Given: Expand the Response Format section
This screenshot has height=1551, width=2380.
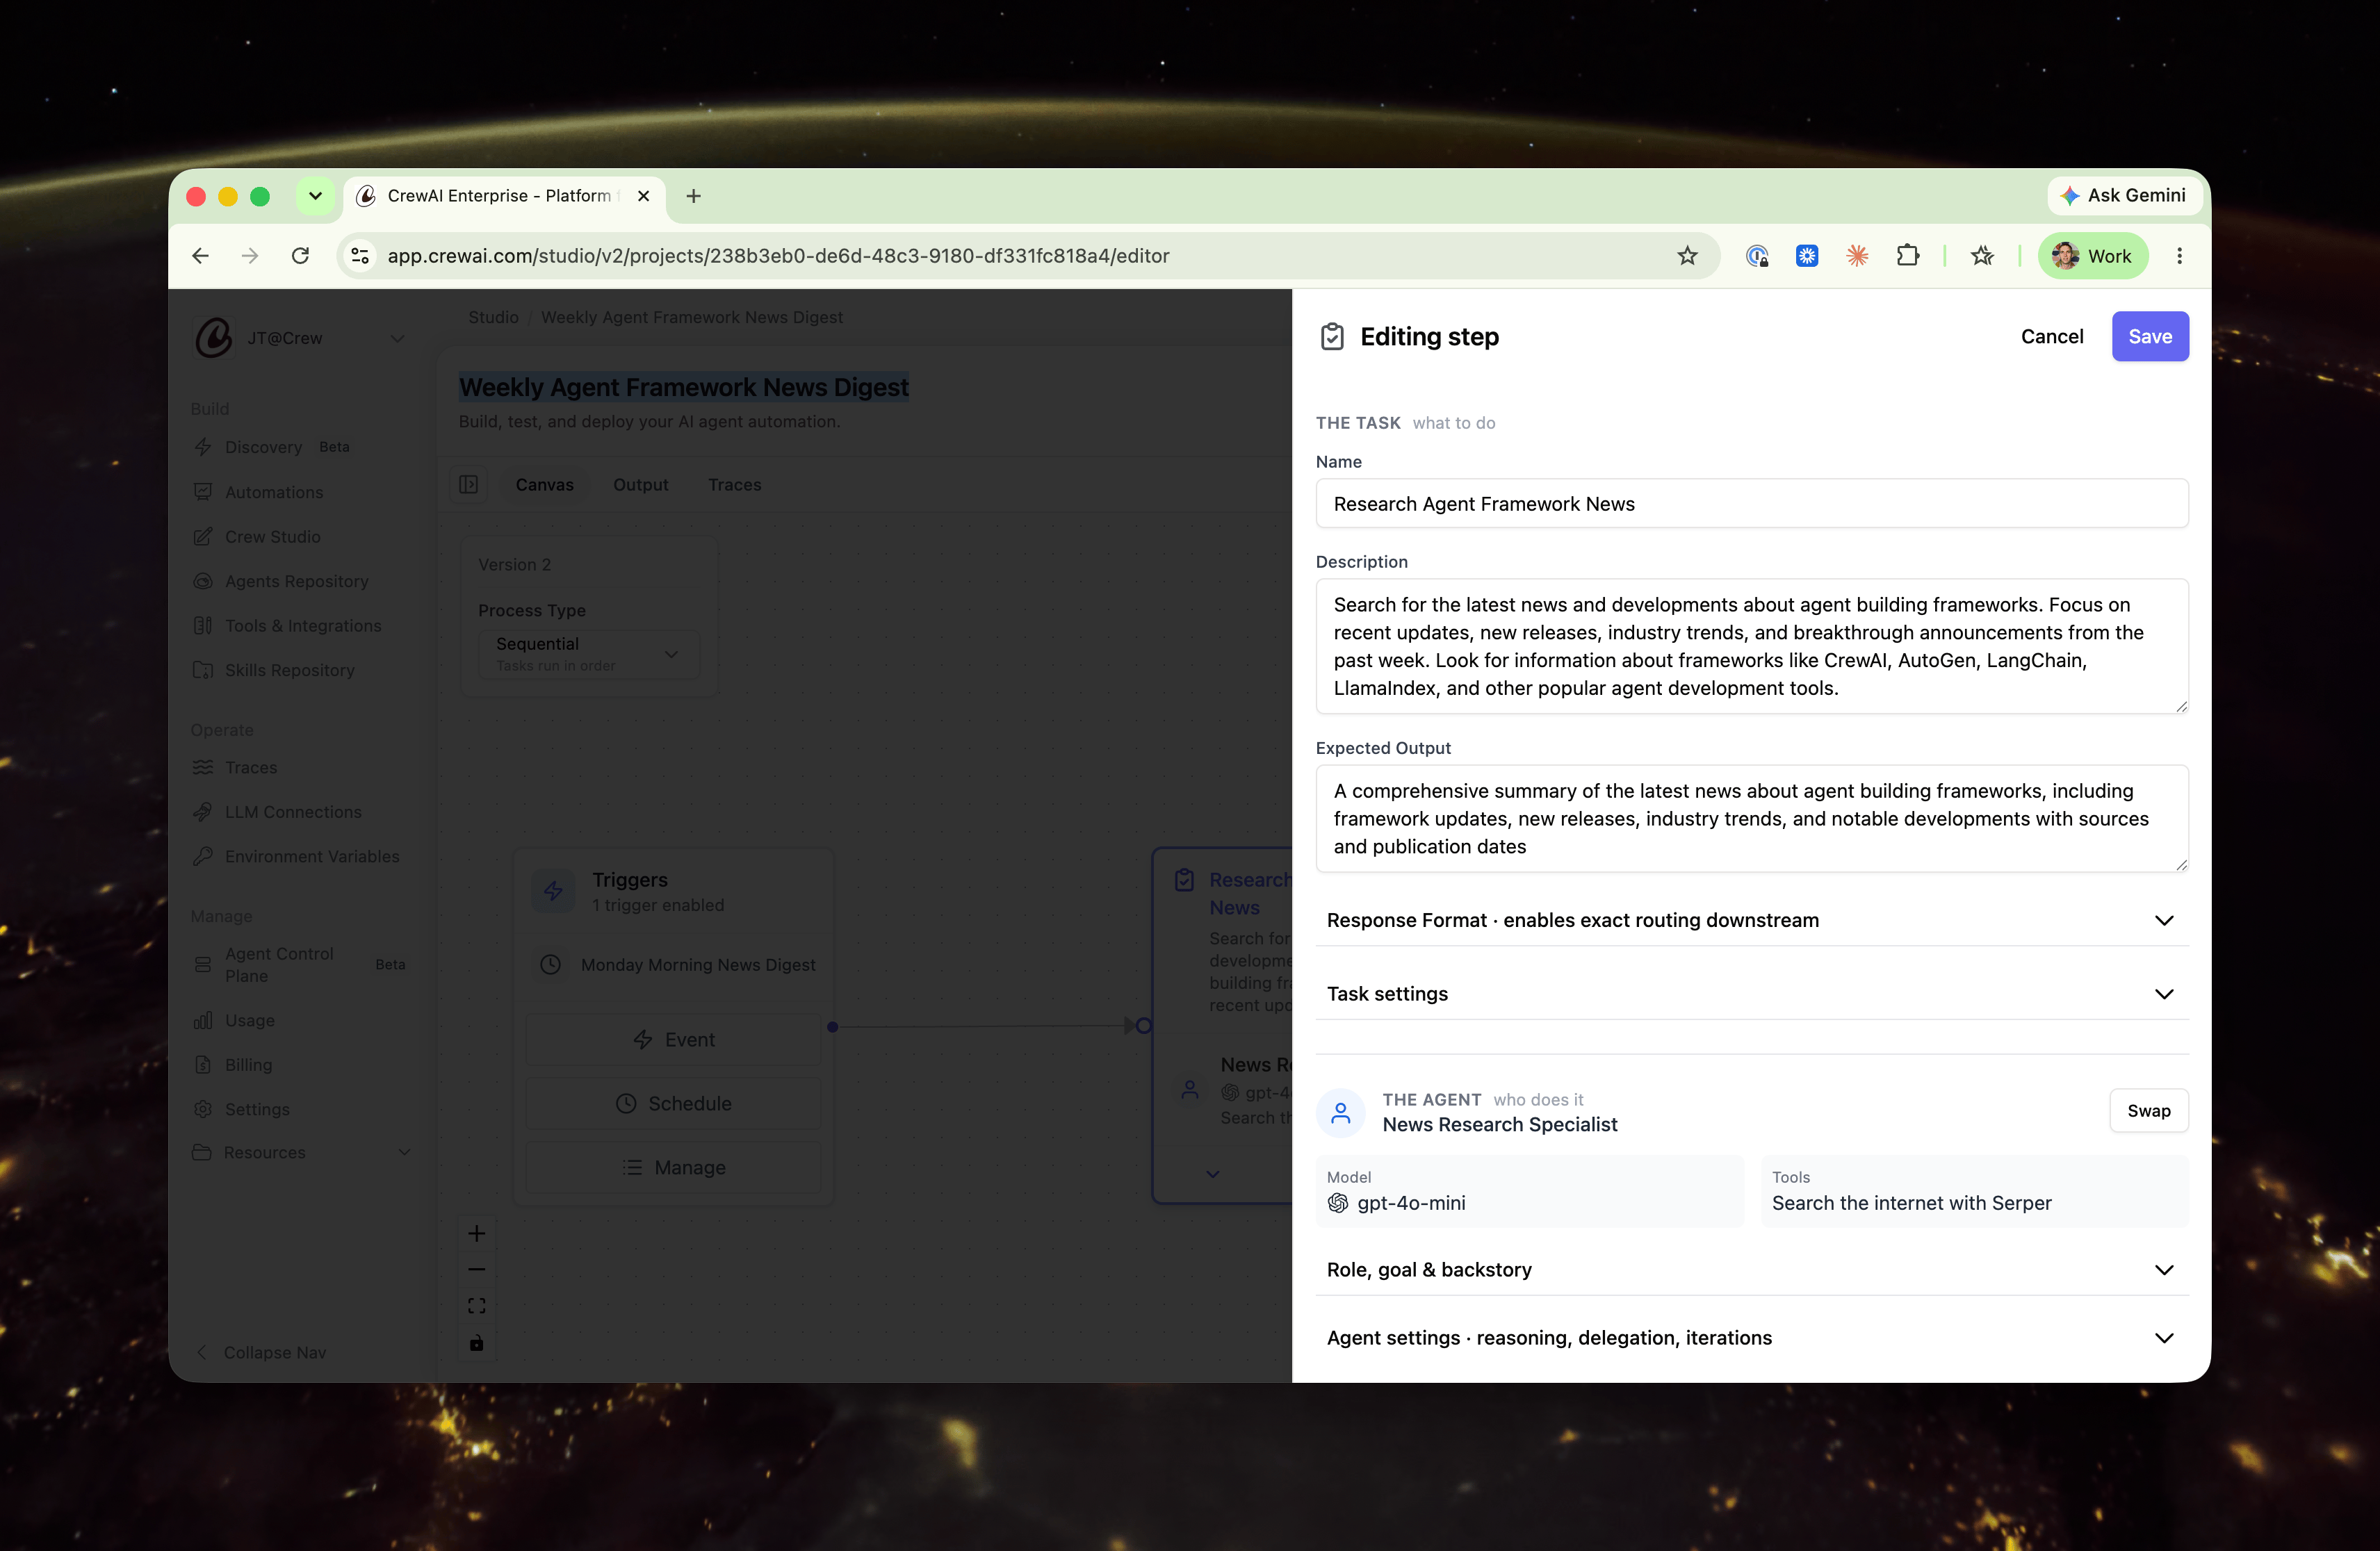Looking at the screenshot, I should click(1752, 920).
